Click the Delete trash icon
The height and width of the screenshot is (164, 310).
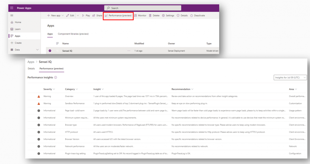[150, 15]
